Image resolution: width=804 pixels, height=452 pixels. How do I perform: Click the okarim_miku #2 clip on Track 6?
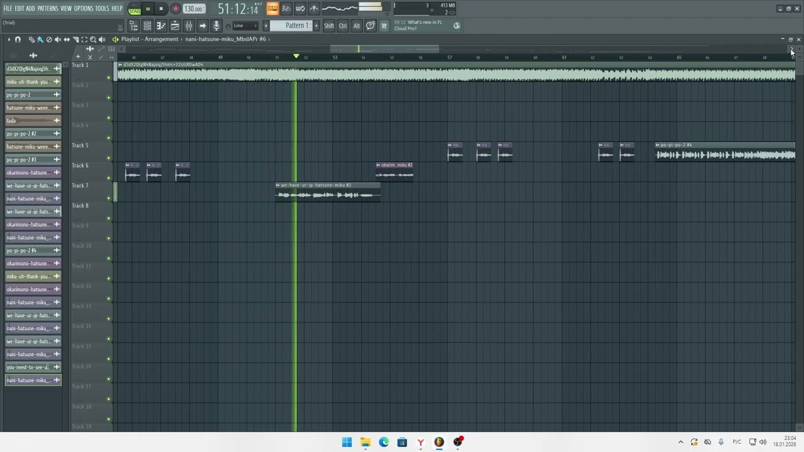pos(394,171)
